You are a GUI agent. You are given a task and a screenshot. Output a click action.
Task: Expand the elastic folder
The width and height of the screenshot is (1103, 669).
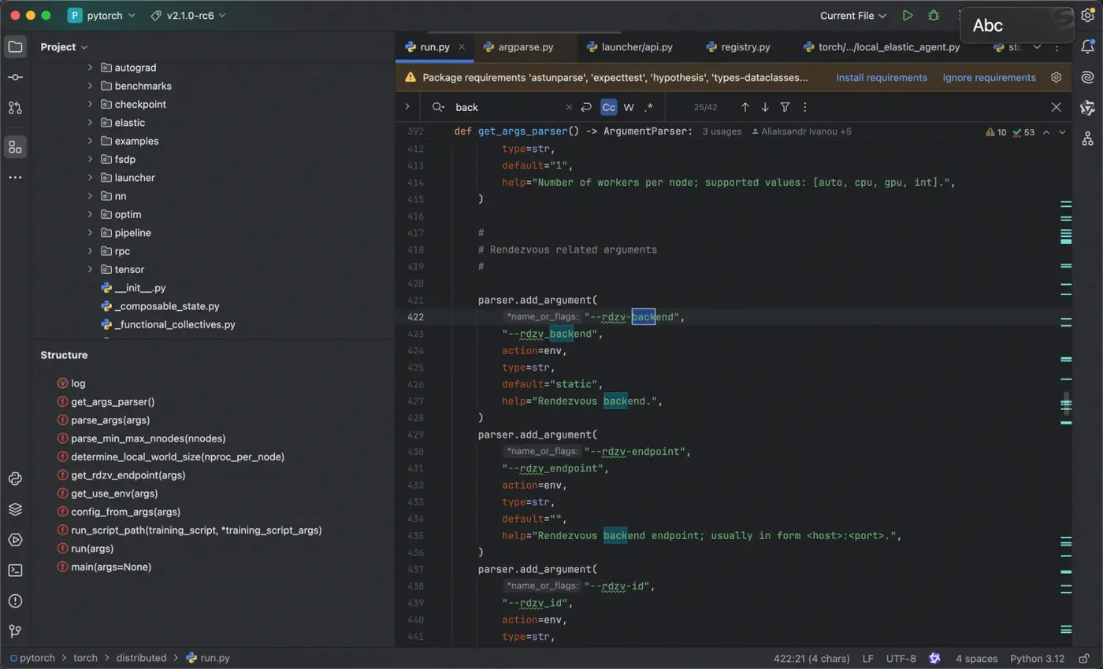tap(90, 123)
